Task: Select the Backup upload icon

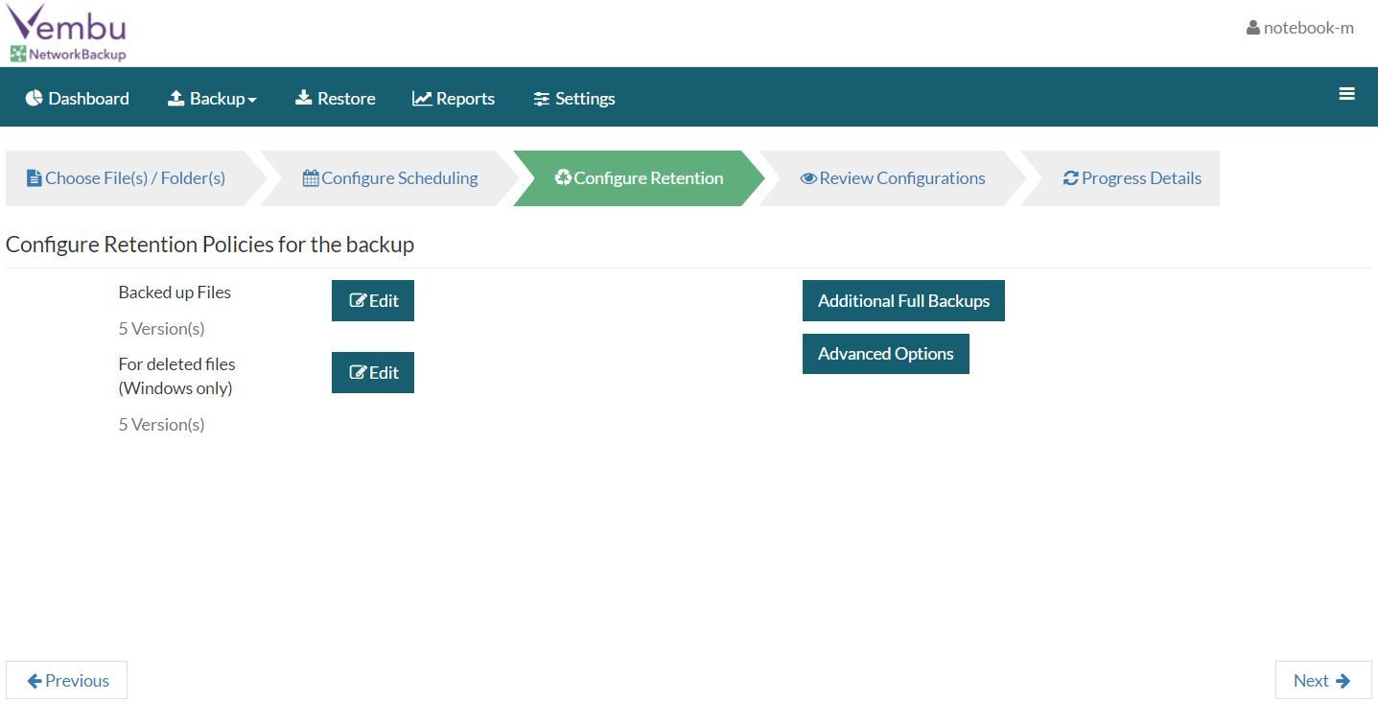Action: coord(175,97)
